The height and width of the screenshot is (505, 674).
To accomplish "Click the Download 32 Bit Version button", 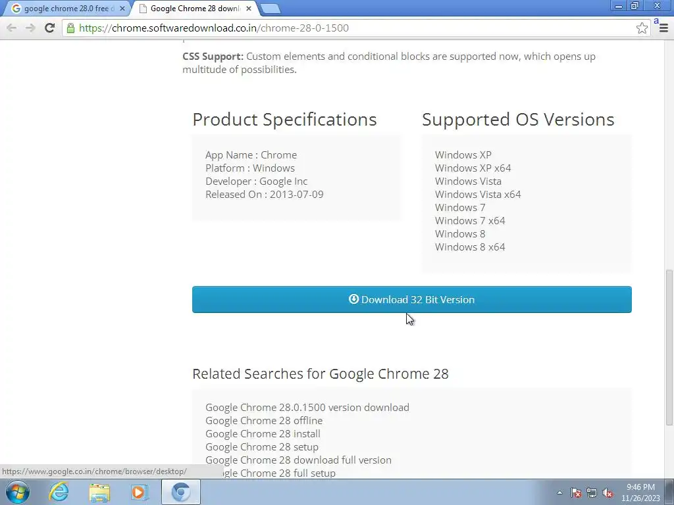I will click(x=412, y=299).
